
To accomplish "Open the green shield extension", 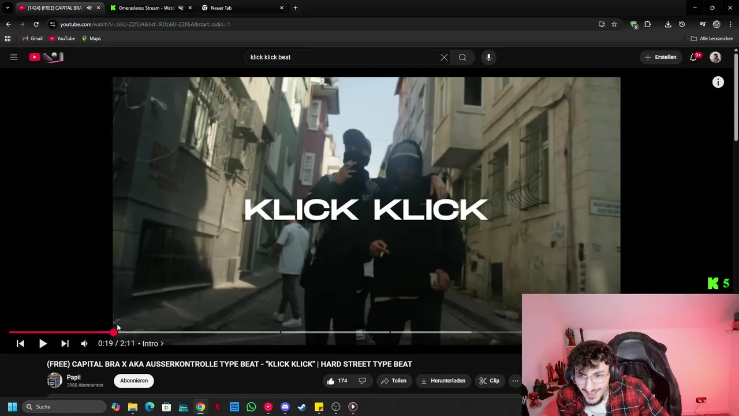I will (634, 24).
